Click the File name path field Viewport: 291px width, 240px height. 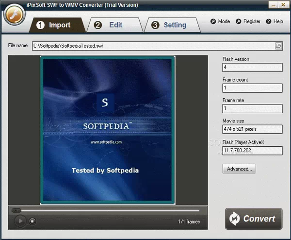coord(153,46)
